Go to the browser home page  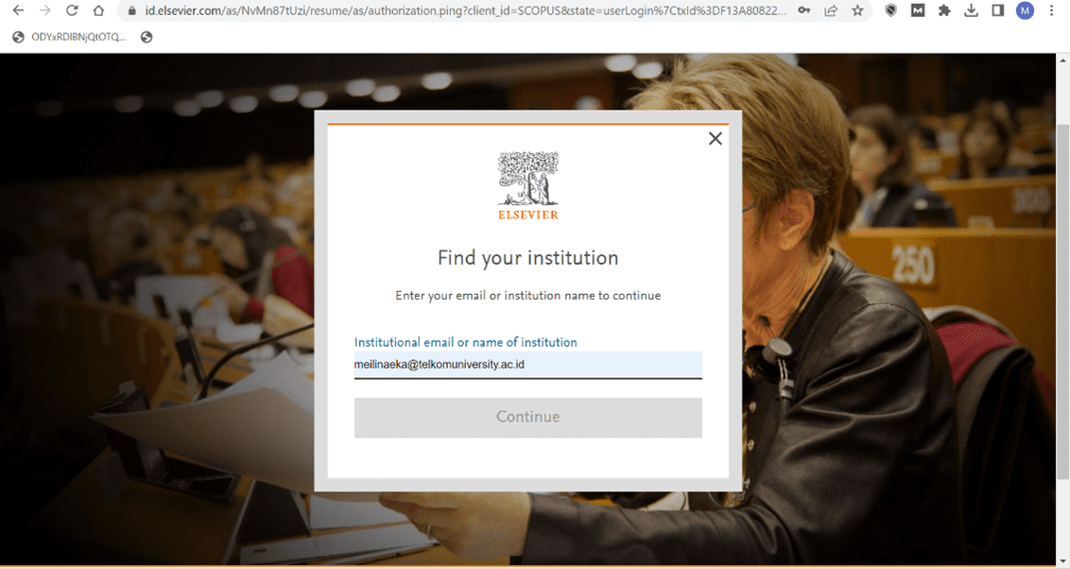(x=99, y=11)
